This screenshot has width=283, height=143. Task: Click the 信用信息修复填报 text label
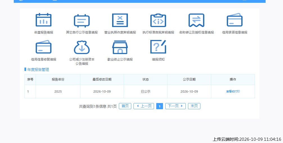coord(44,59)
